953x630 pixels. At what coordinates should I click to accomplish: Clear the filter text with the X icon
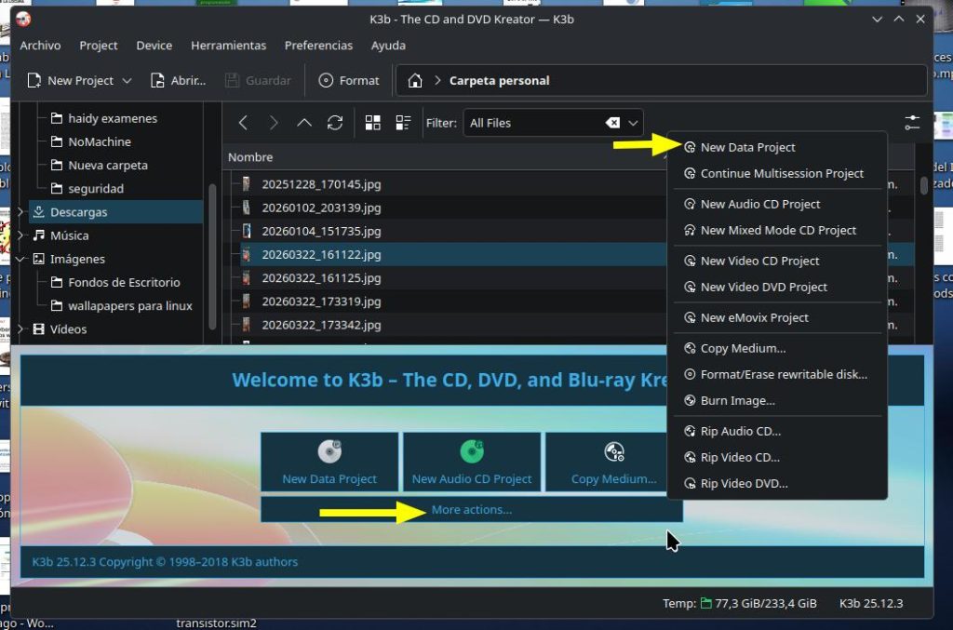click(x=612, y=123)
